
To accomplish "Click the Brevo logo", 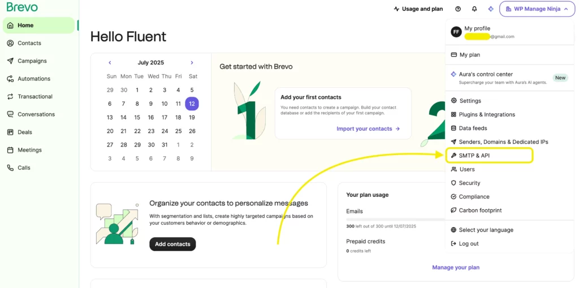I will point(22,7).
